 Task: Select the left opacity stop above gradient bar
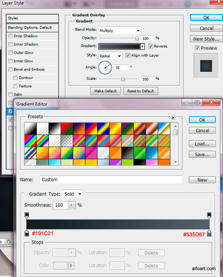[x=27, y=215]
